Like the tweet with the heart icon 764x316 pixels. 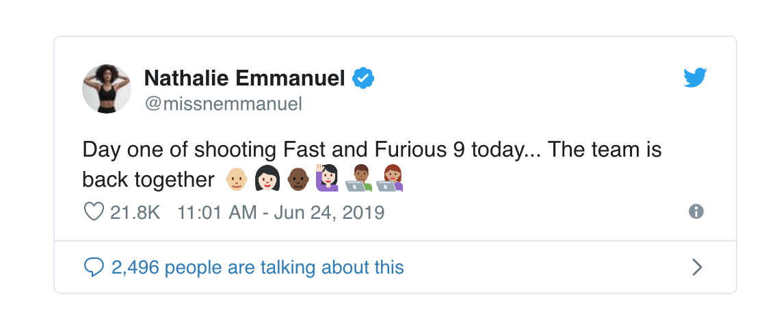[93, 212]
